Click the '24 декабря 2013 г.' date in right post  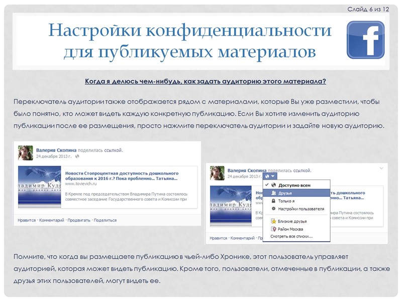(x=245, y=177)
